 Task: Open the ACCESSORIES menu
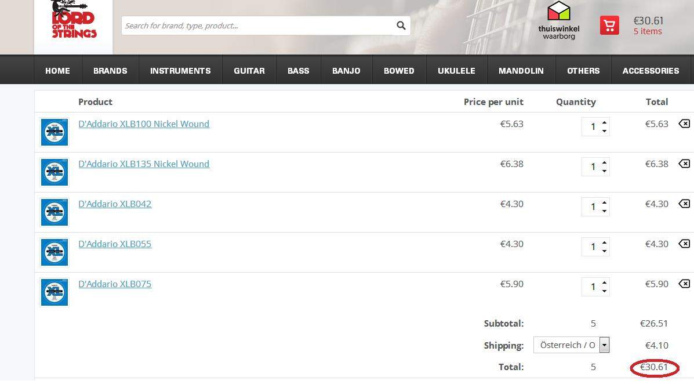click(651, 70)
